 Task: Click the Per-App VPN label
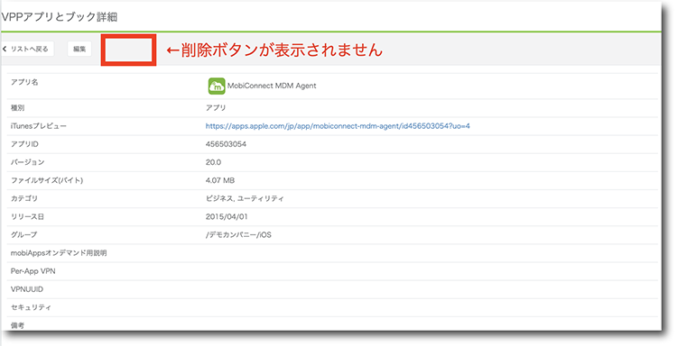pos(32,271)
